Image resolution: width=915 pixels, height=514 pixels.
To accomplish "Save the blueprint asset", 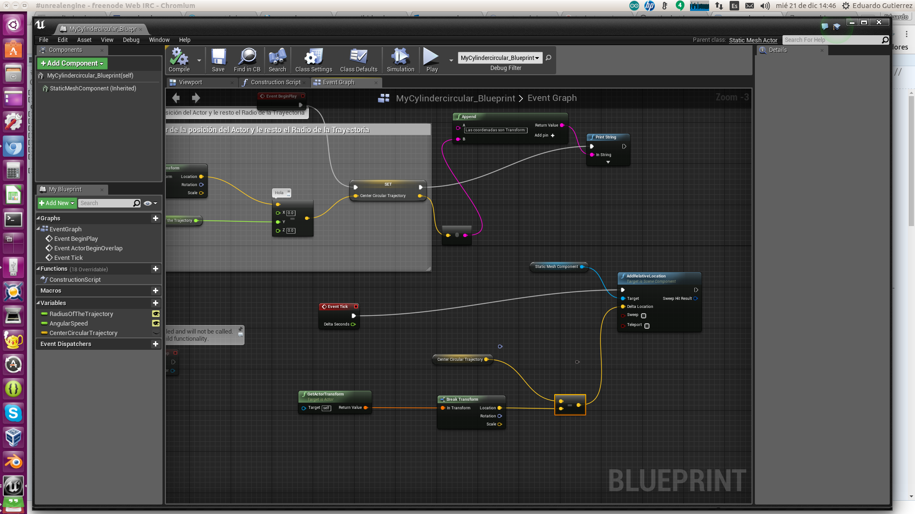I will [218, 60].
